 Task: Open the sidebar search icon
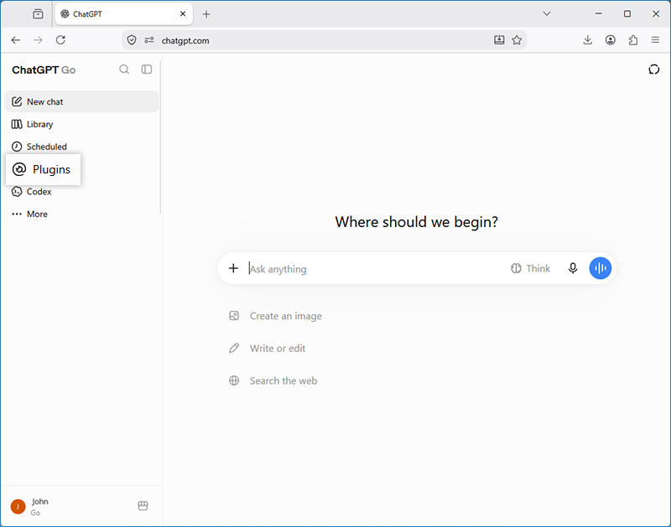click(124, 70)
